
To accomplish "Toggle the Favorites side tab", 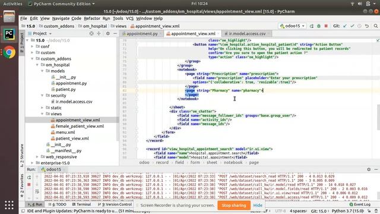I will tap(22, 185).
